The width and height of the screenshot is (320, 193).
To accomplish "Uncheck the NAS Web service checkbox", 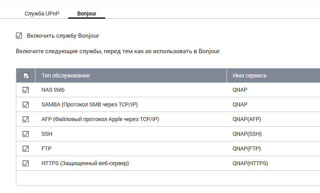I will coord(26,90).
